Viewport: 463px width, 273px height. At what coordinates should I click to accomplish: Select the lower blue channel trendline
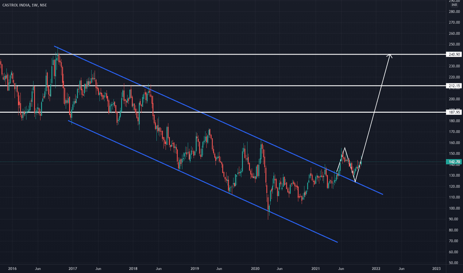[x=203, y=181]
